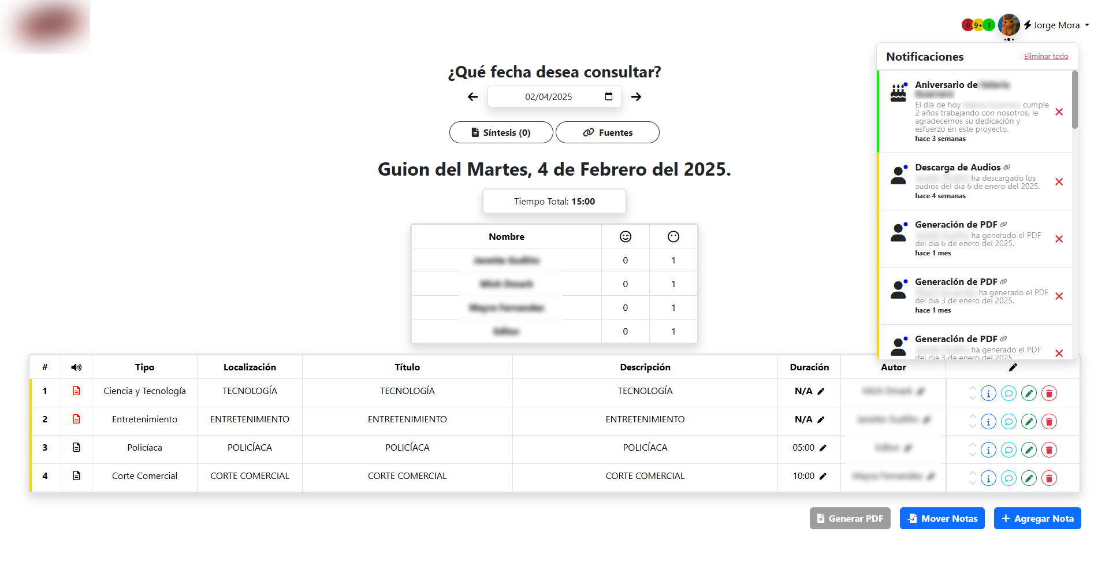Go to the next date with right arrow
Screen dimensions: 1109x587
[636, 97]
